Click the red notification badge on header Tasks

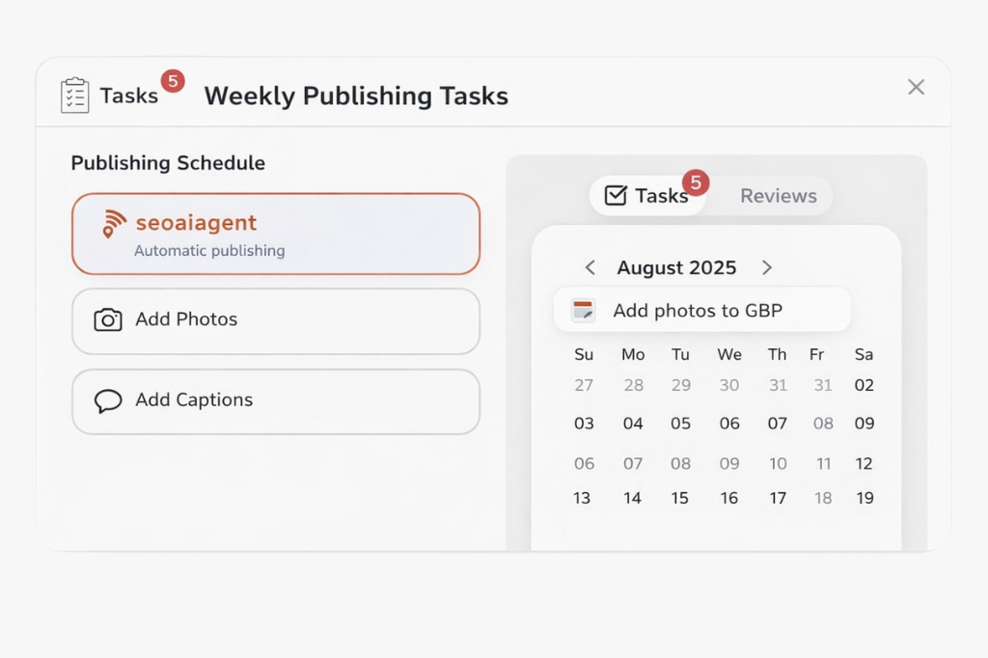click(173, 81)
